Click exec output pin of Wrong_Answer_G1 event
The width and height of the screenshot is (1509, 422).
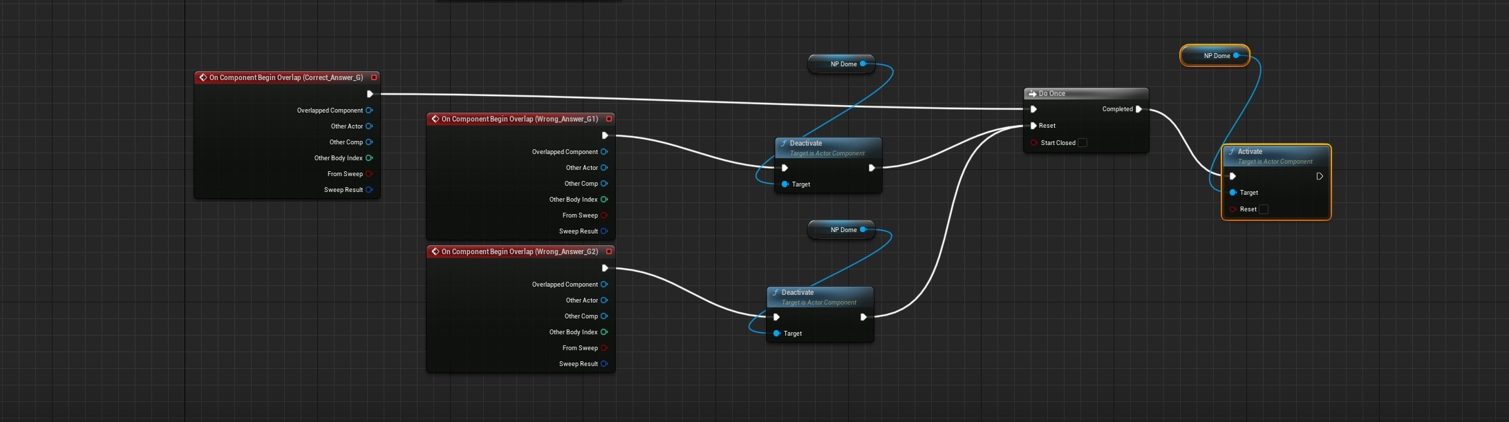click(605, 135)
